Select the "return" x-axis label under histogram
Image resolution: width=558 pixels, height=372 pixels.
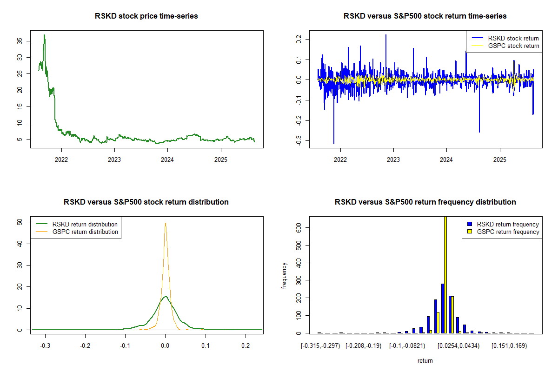[x=425, y=361]
